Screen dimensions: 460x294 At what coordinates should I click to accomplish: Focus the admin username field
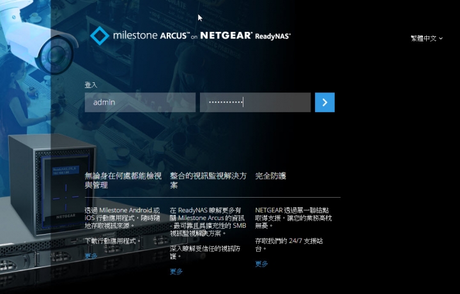click(x=140, y=103)
